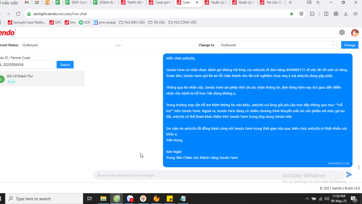Expand TÀI LIỆU bookmark folder

point(157,22)
